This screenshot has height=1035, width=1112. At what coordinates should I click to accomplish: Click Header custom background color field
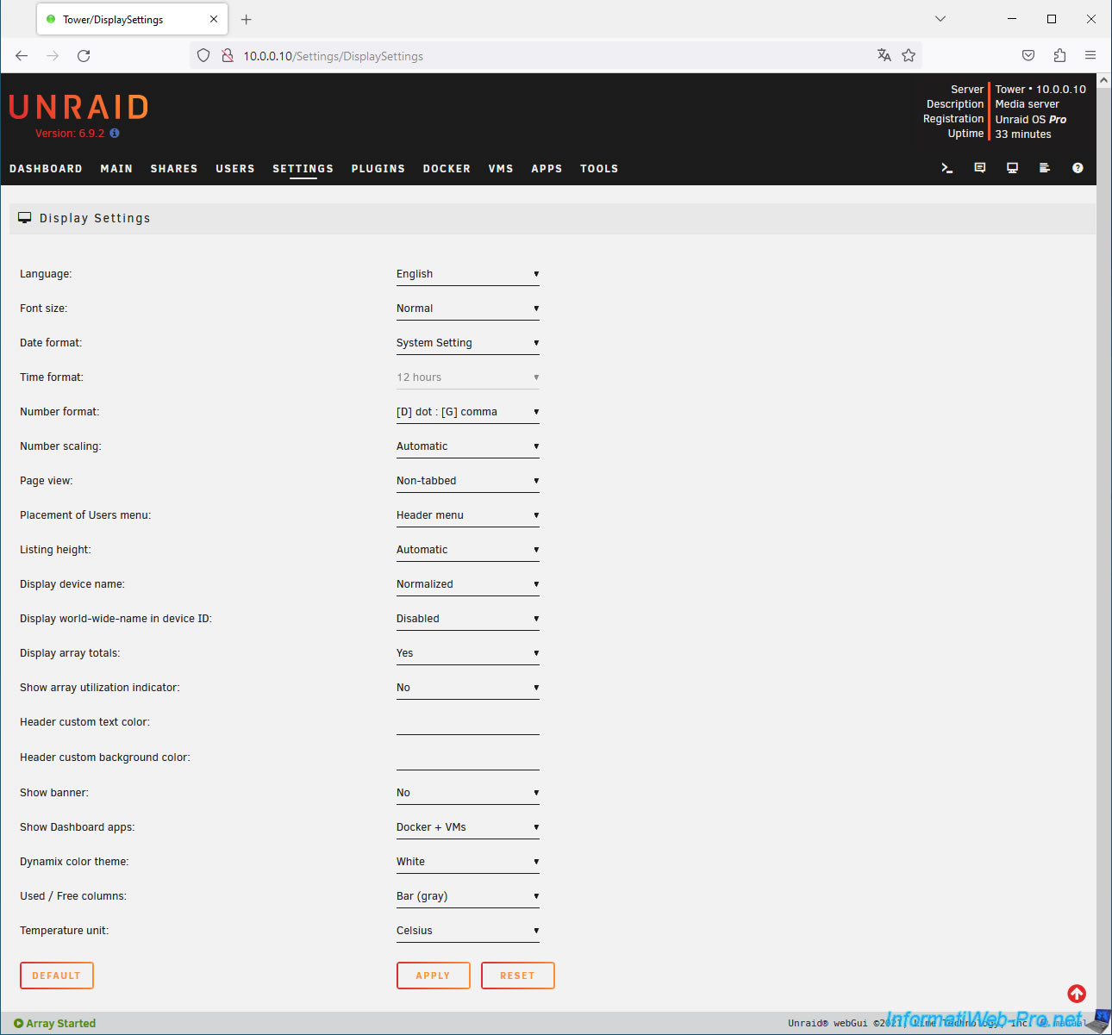pos(467,759)
